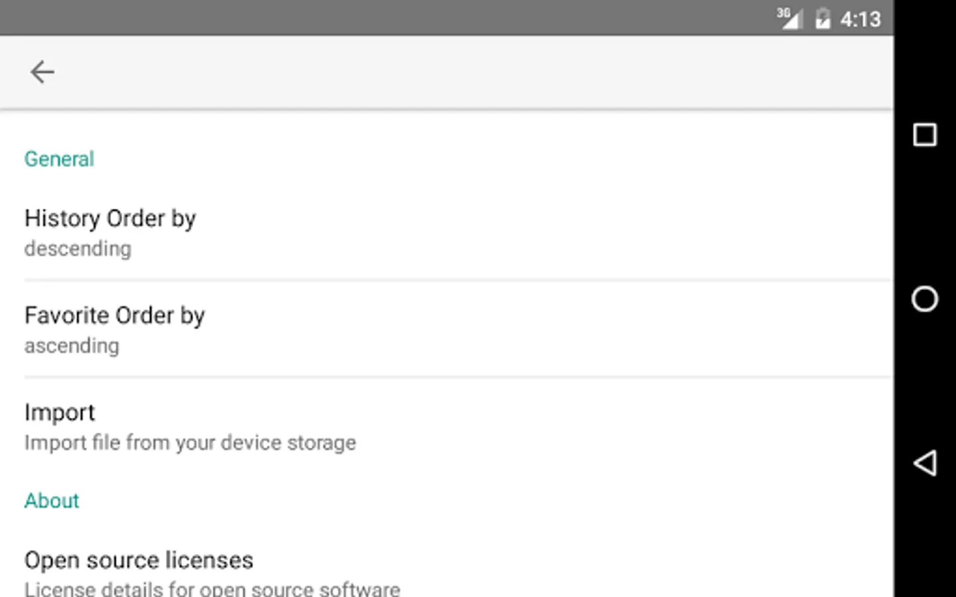Click the empty toolbar area beside back arrow
Screen dimensions: 956x597
pyautogui.click(x=465, y=72)
